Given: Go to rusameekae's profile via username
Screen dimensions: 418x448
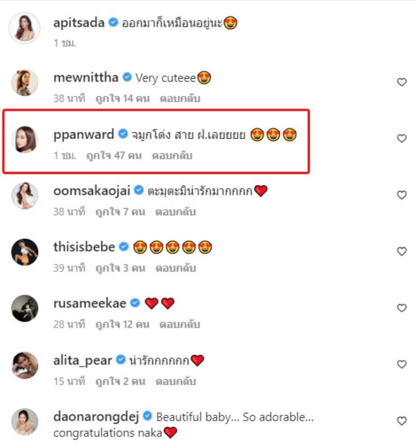Looking at the screenshot, I should (89, 303).
